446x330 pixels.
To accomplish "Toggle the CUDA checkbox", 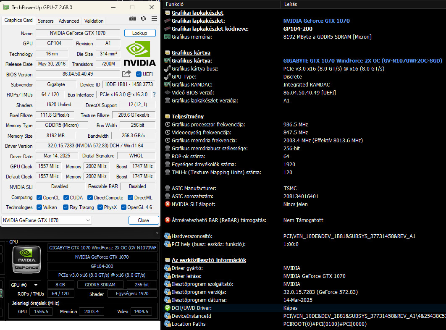I will [66, 197].
